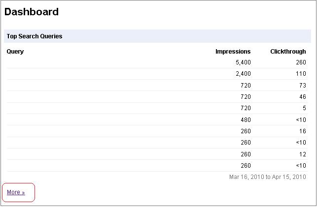This screenshot has width=317, height=207.
Task: Select 720 impressions in the 46 clickthrough row
Action: pyautogui.click(x=246, y=97)
